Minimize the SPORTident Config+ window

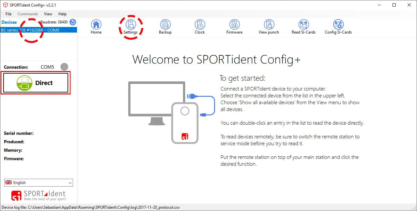379,5
